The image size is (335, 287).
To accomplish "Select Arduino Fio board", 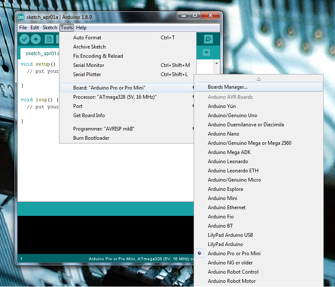I will coord(259,216).
